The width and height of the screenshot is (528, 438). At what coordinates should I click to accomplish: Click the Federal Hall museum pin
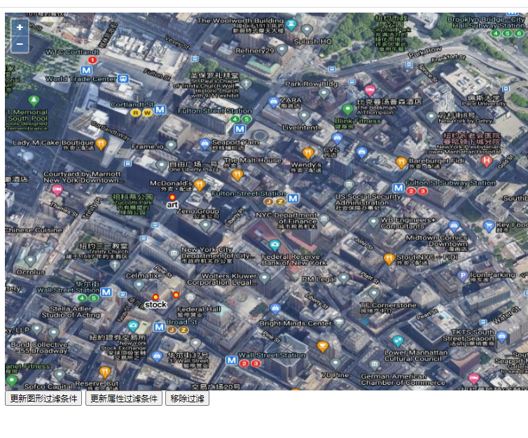[x=190, y=298]
